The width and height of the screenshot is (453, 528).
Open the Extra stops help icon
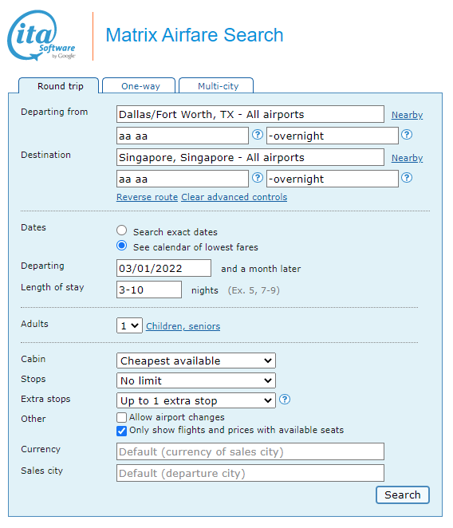coord(285,400)
